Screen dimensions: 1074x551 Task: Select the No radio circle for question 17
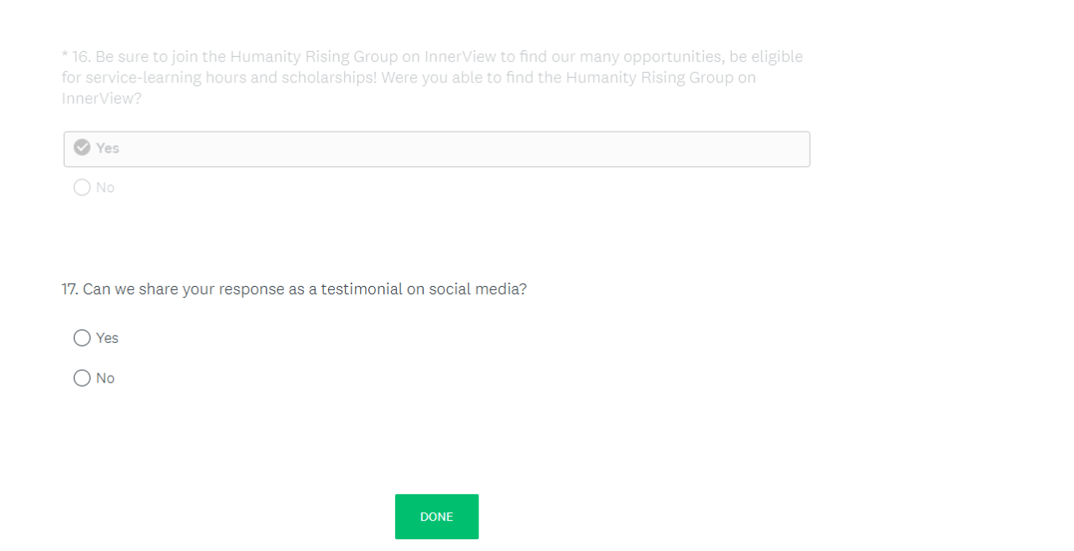(82, 378)
